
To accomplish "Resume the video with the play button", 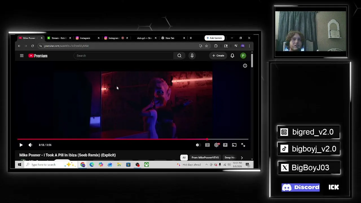I will [x=21, y=145].
